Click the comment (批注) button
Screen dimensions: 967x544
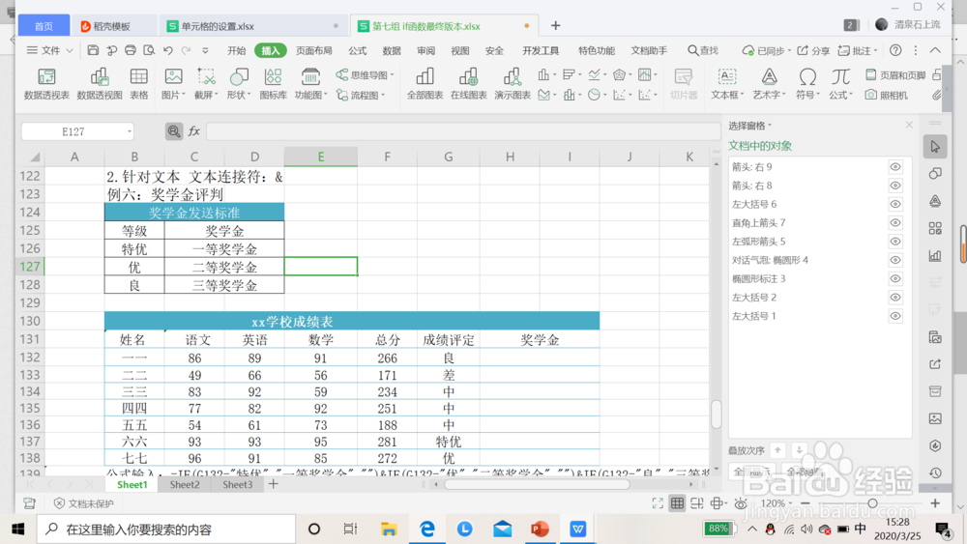858,50
